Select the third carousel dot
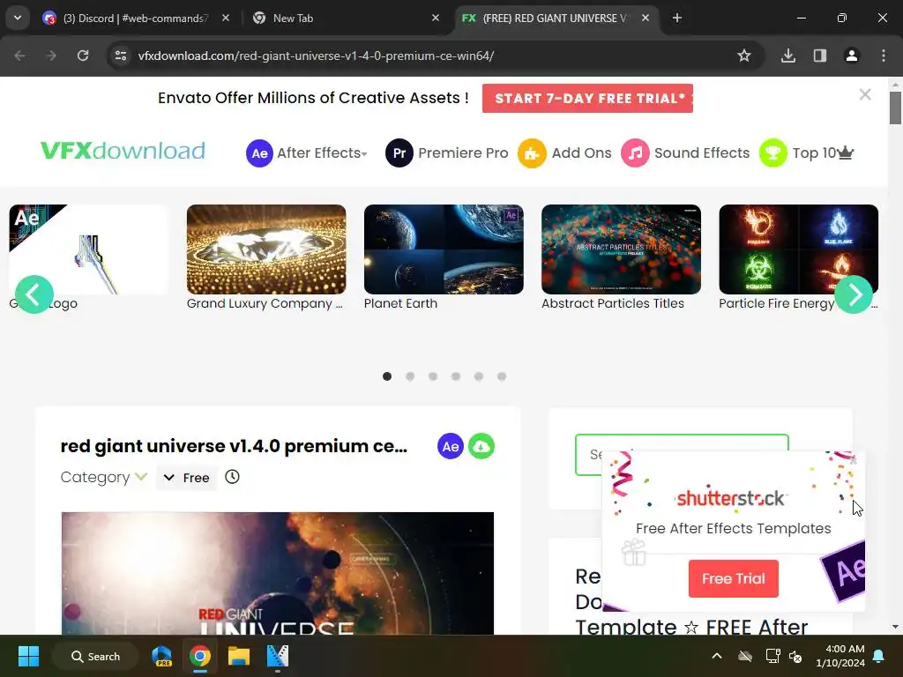This screenshot has height=677, width=903. (433, 376)
